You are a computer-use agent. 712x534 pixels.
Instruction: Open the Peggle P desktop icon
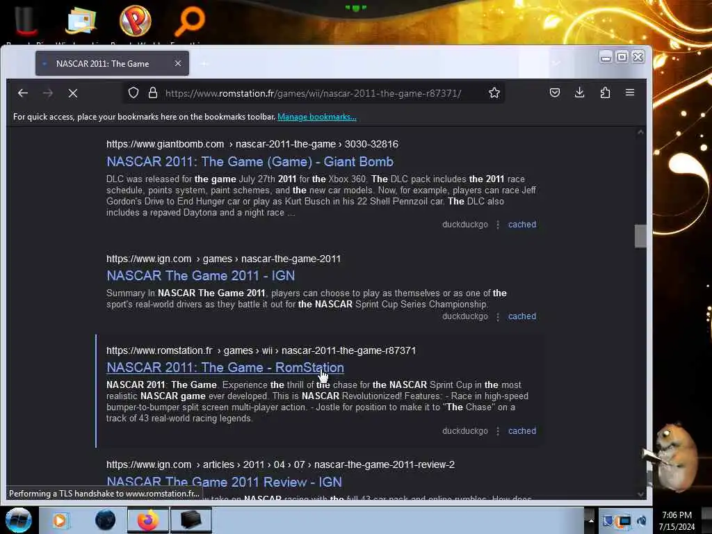(x=136, y=20)
